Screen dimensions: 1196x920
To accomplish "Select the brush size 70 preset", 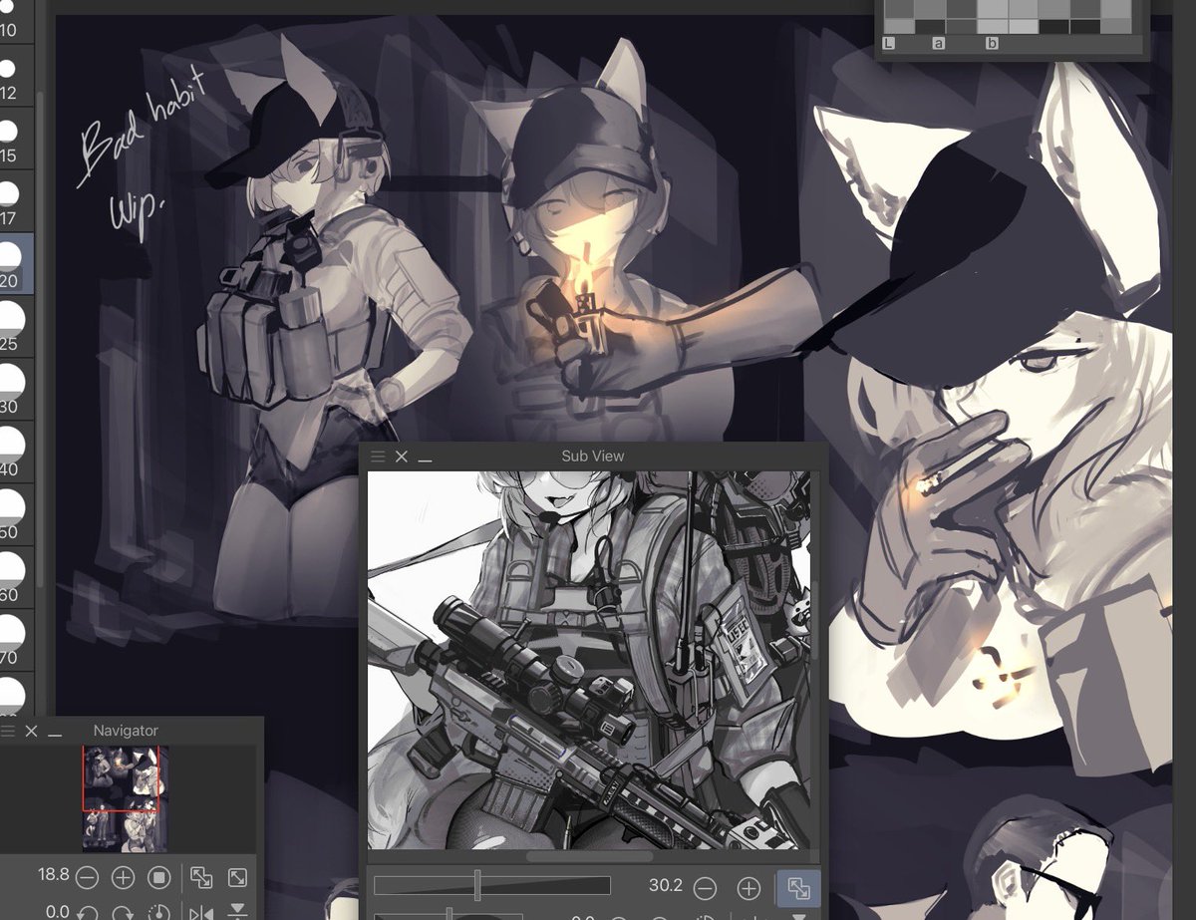I will click(15, 641).
